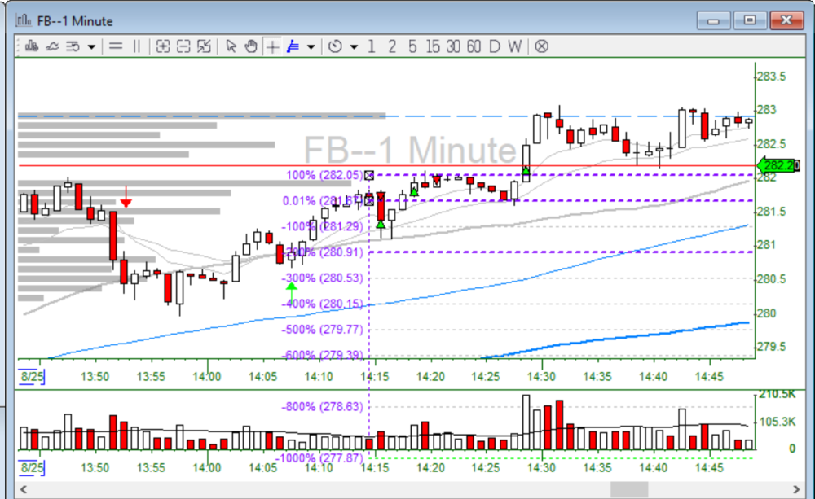
Task: Switch chart to Weekly timeframe W
Action: click(x=514, y=46)
